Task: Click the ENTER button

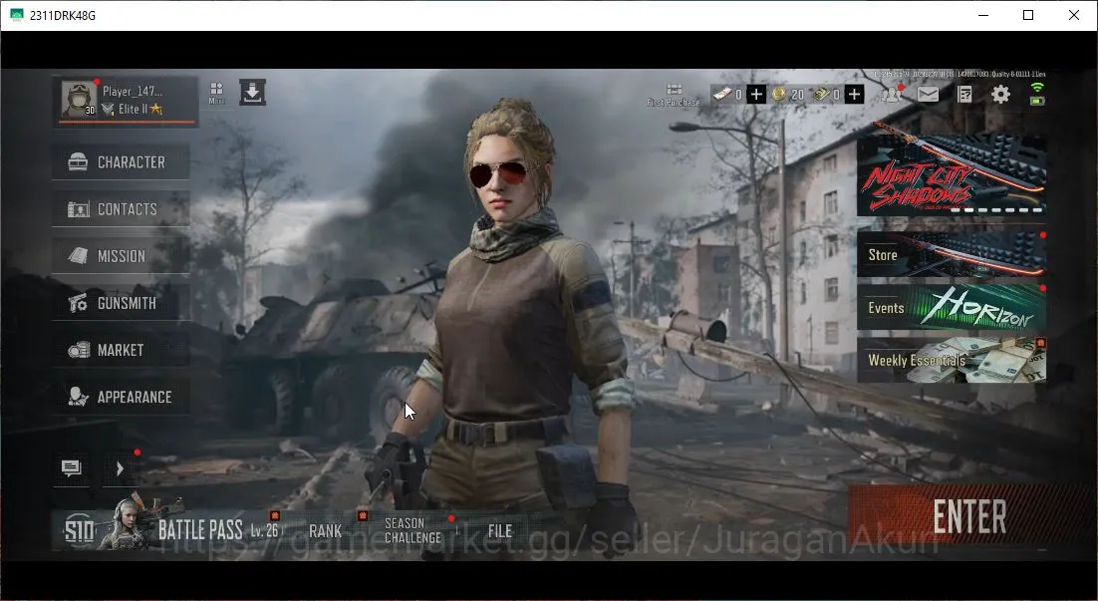Action: 969,516
